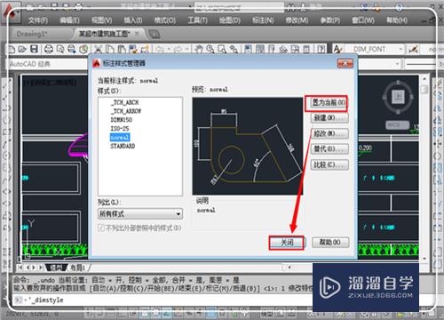The height and width of the screenshot is (320, 444).
Task: Select the highlighted normal style in list
Action: pos(120,137)
